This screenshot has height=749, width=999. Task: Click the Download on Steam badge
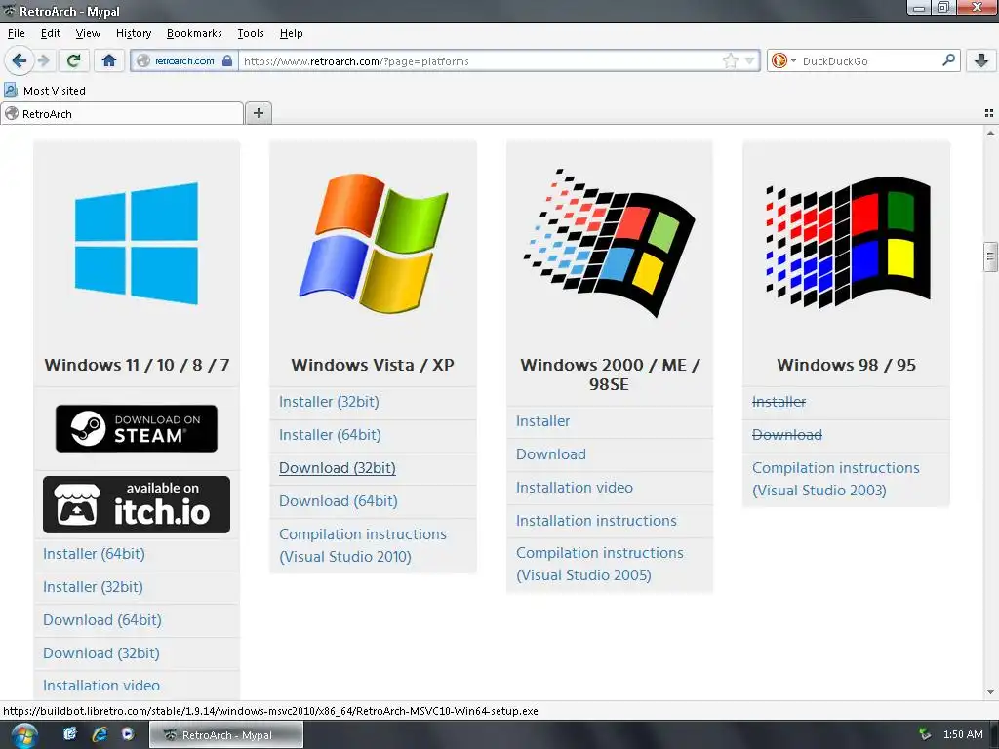(137, 429)
